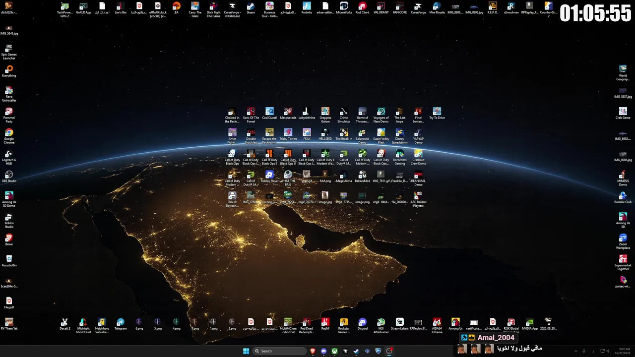This screenshot has height=357, width=635.
Task: Open the NVIDIA App shortcut
Action: [530, 324]
